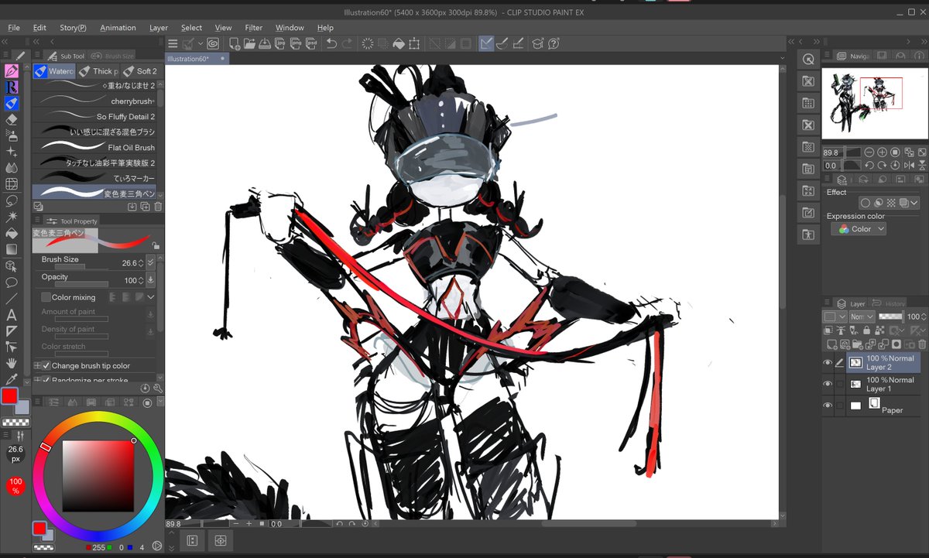
Task: Export as png toolbar icon
Action: pos(296,44)
